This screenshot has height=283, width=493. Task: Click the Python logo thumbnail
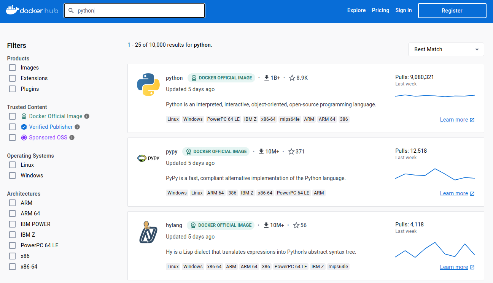tap(148, 85)
